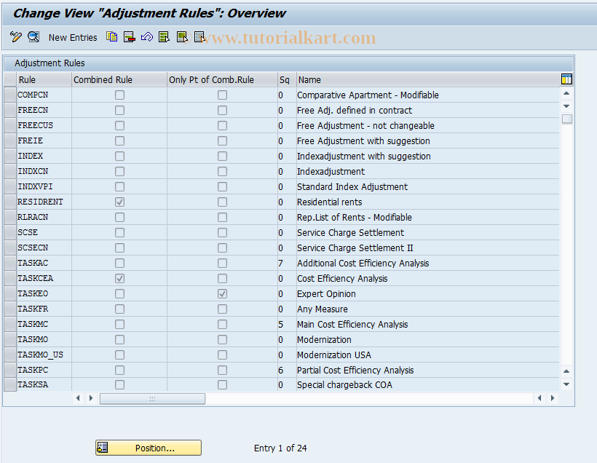Click the horizontal scrollbar thumb
Screen dimensions: 597x463
pos(152,399)
